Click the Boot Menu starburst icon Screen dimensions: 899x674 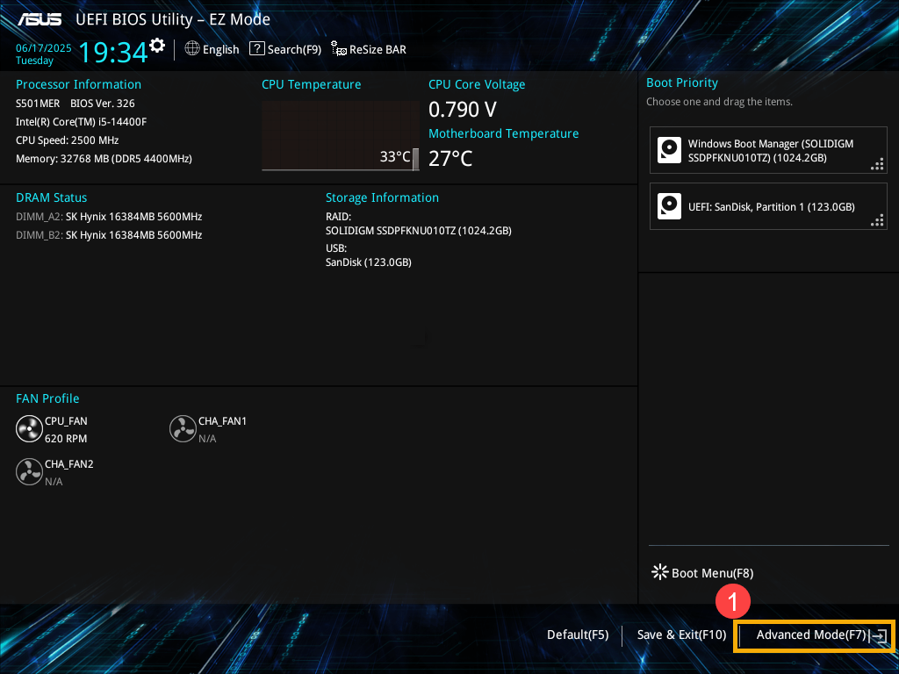coord(660,572)
